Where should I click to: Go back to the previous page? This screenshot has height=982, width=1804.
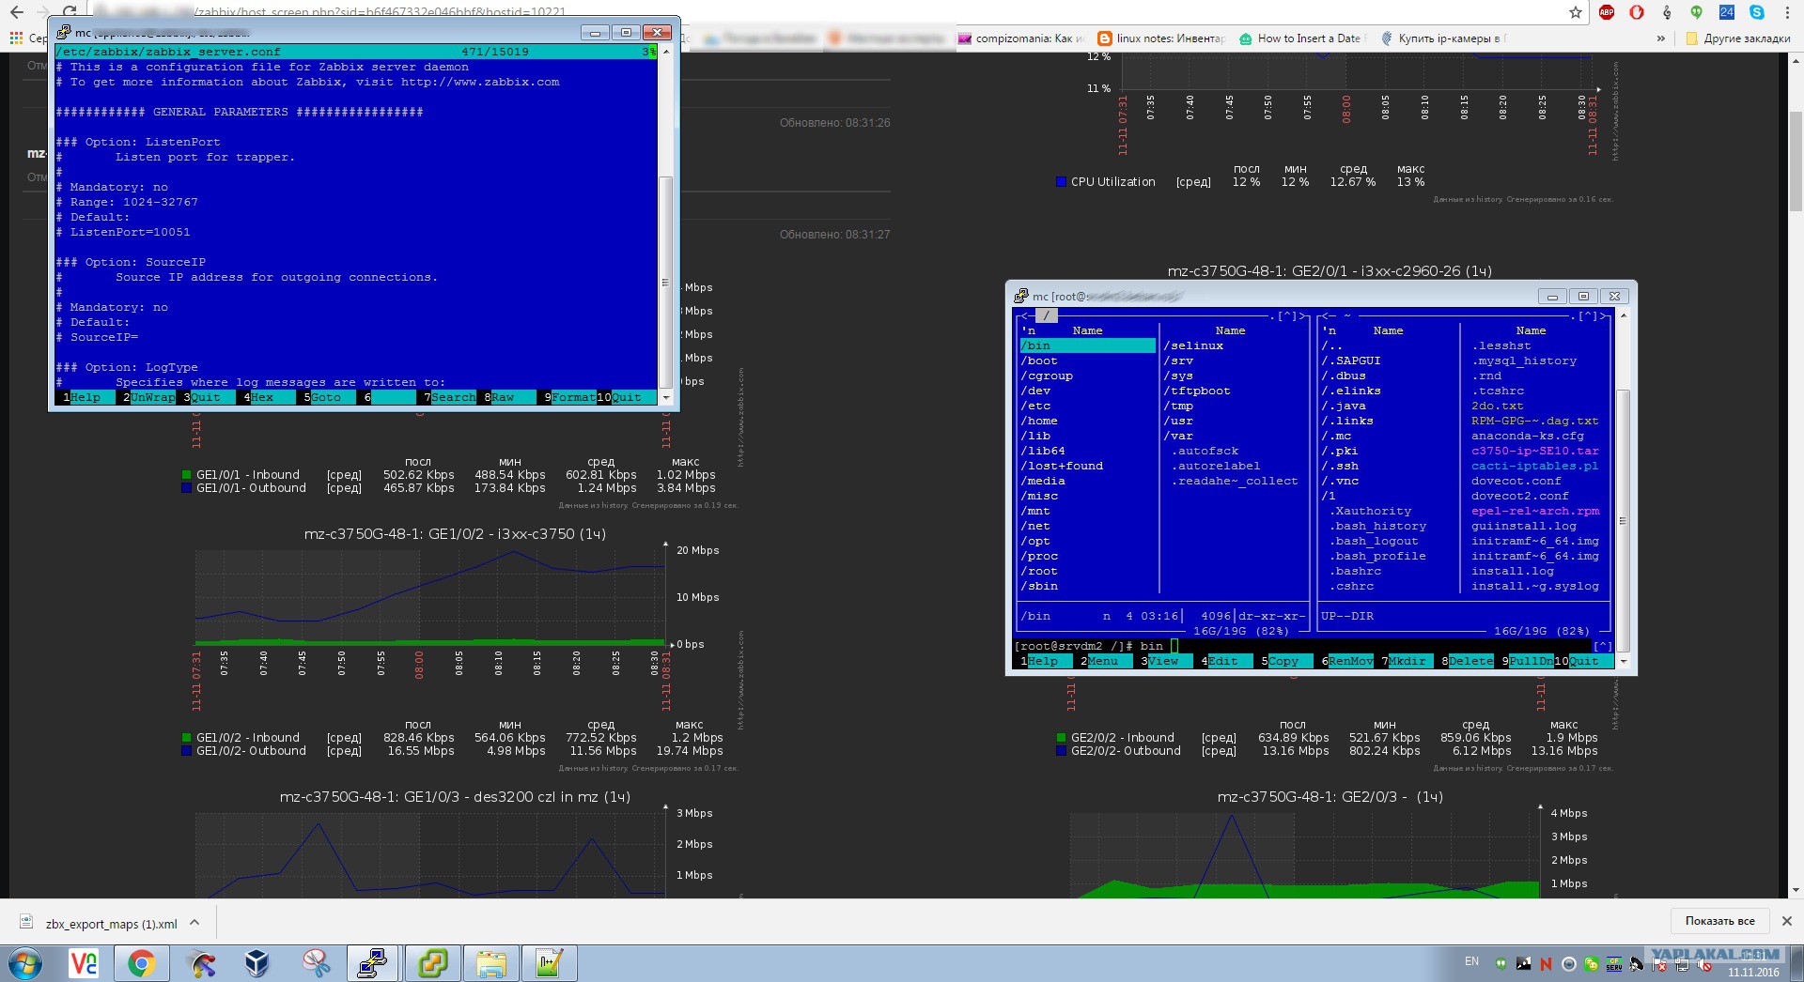coord(17,12)
